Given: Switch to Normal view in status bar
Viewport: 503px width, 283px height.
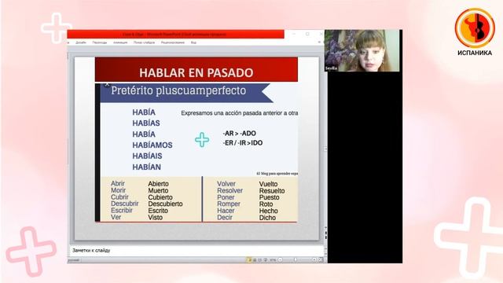Looking at the screenshot, I should click(249, 260).
